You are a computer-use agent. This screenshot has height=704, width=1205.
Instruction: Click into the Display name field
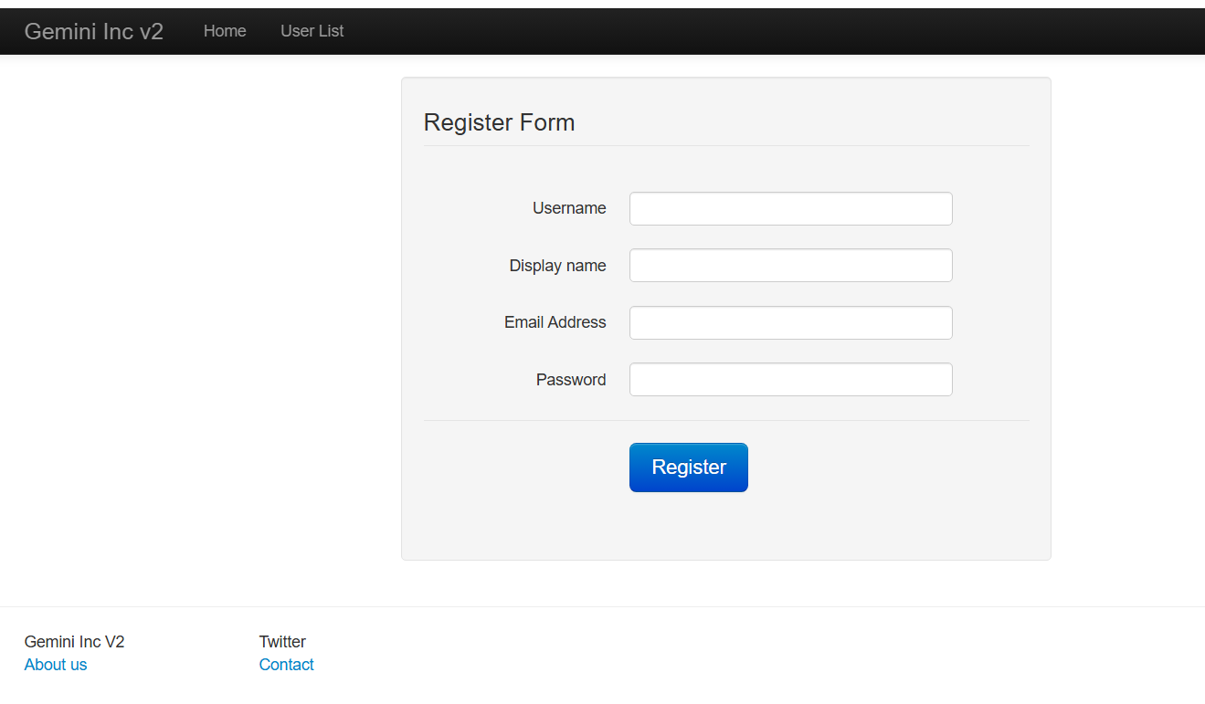coord(790,266)
